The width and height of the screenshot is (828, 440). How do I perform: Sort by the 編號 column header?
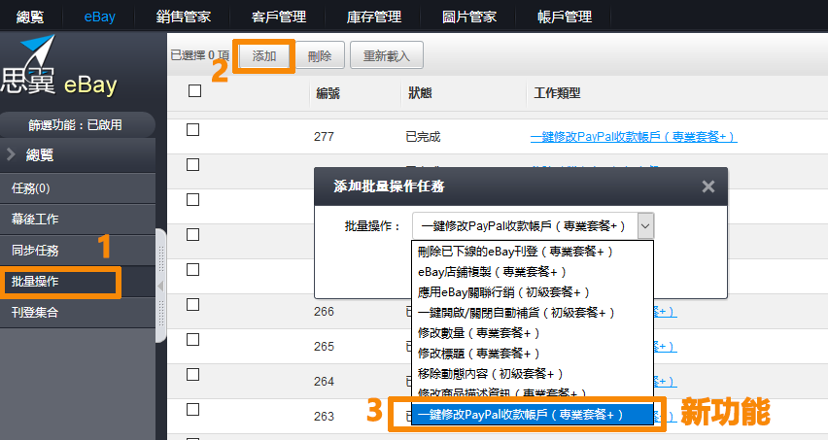point(328,93)
